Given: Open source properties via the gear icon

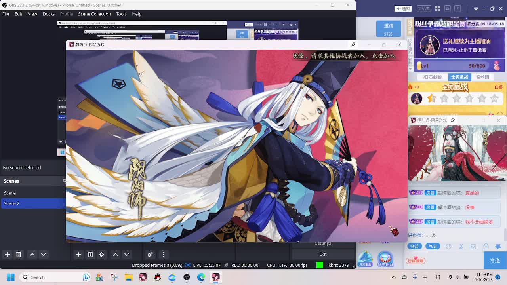Looking at the screenshot, I should (x=102, y=255).
